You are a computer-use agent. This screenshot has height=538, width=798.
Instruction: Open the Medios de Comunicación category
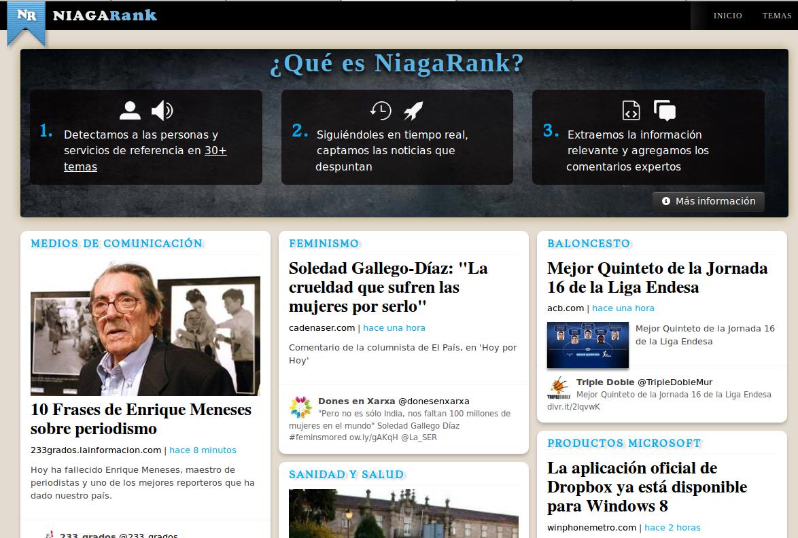[117, 243]
